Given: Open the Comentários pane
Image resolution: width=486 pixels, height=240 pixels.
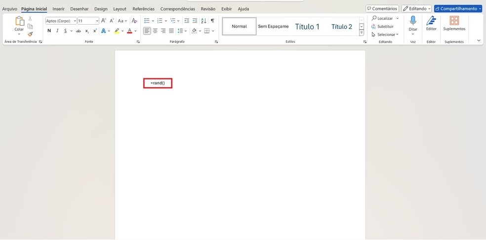Looking at the screenshot, I should click(x=382, y=9).
